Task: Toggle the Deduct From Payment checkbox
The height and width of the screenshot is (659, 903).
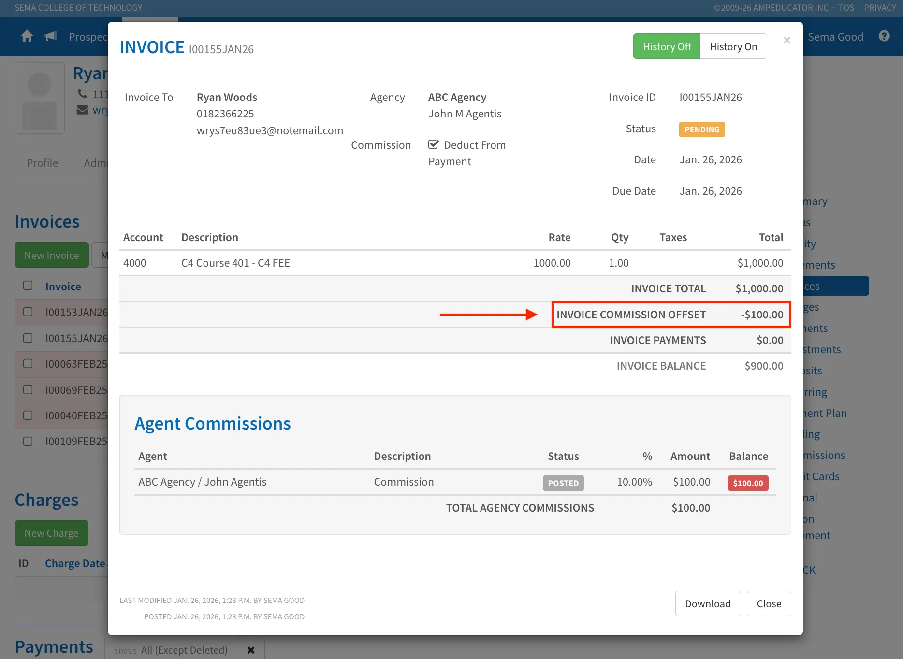Action: pos(434,144)
